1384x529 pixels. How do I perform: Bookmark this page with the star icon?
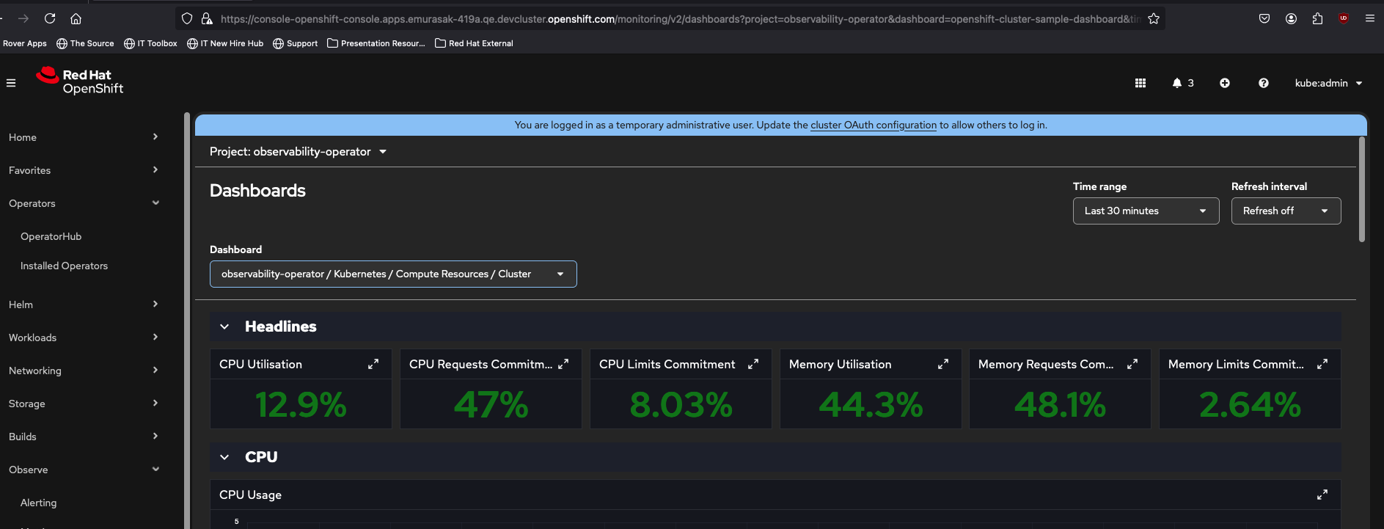[1154, 18]
